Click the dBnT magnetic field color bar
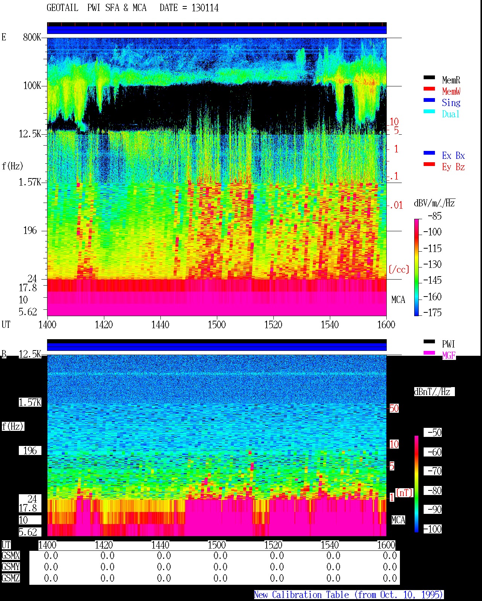482x601 pixels. tap(416, 484)
